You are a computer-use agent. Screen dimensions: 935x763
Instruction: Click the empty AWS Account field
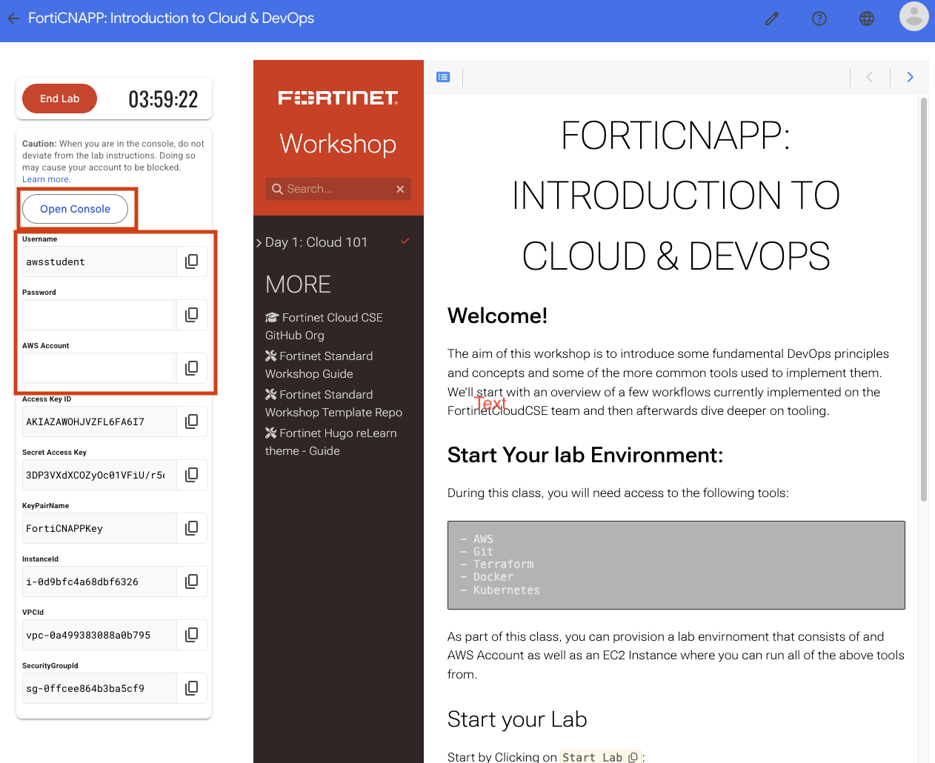click(98, 368)
